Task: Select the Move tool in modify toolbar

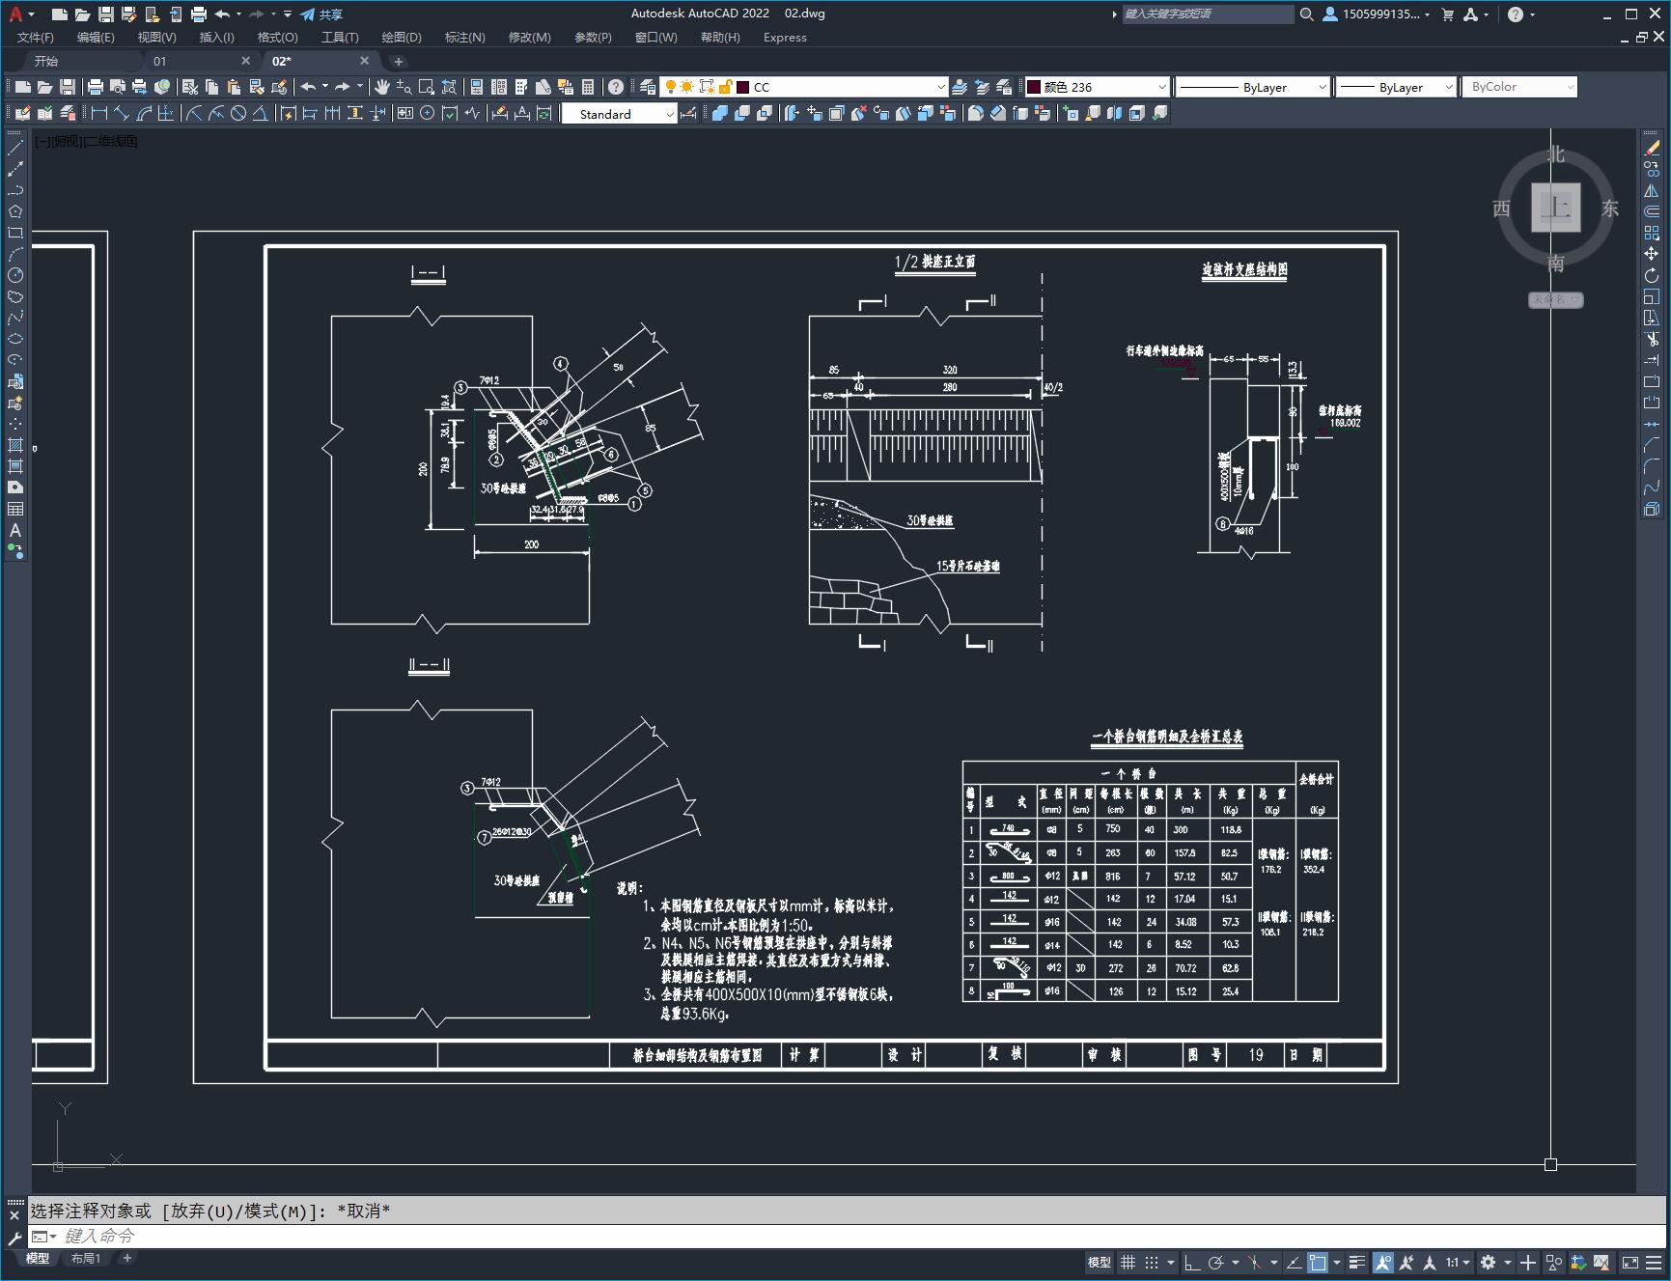Action: (1652, 254)
